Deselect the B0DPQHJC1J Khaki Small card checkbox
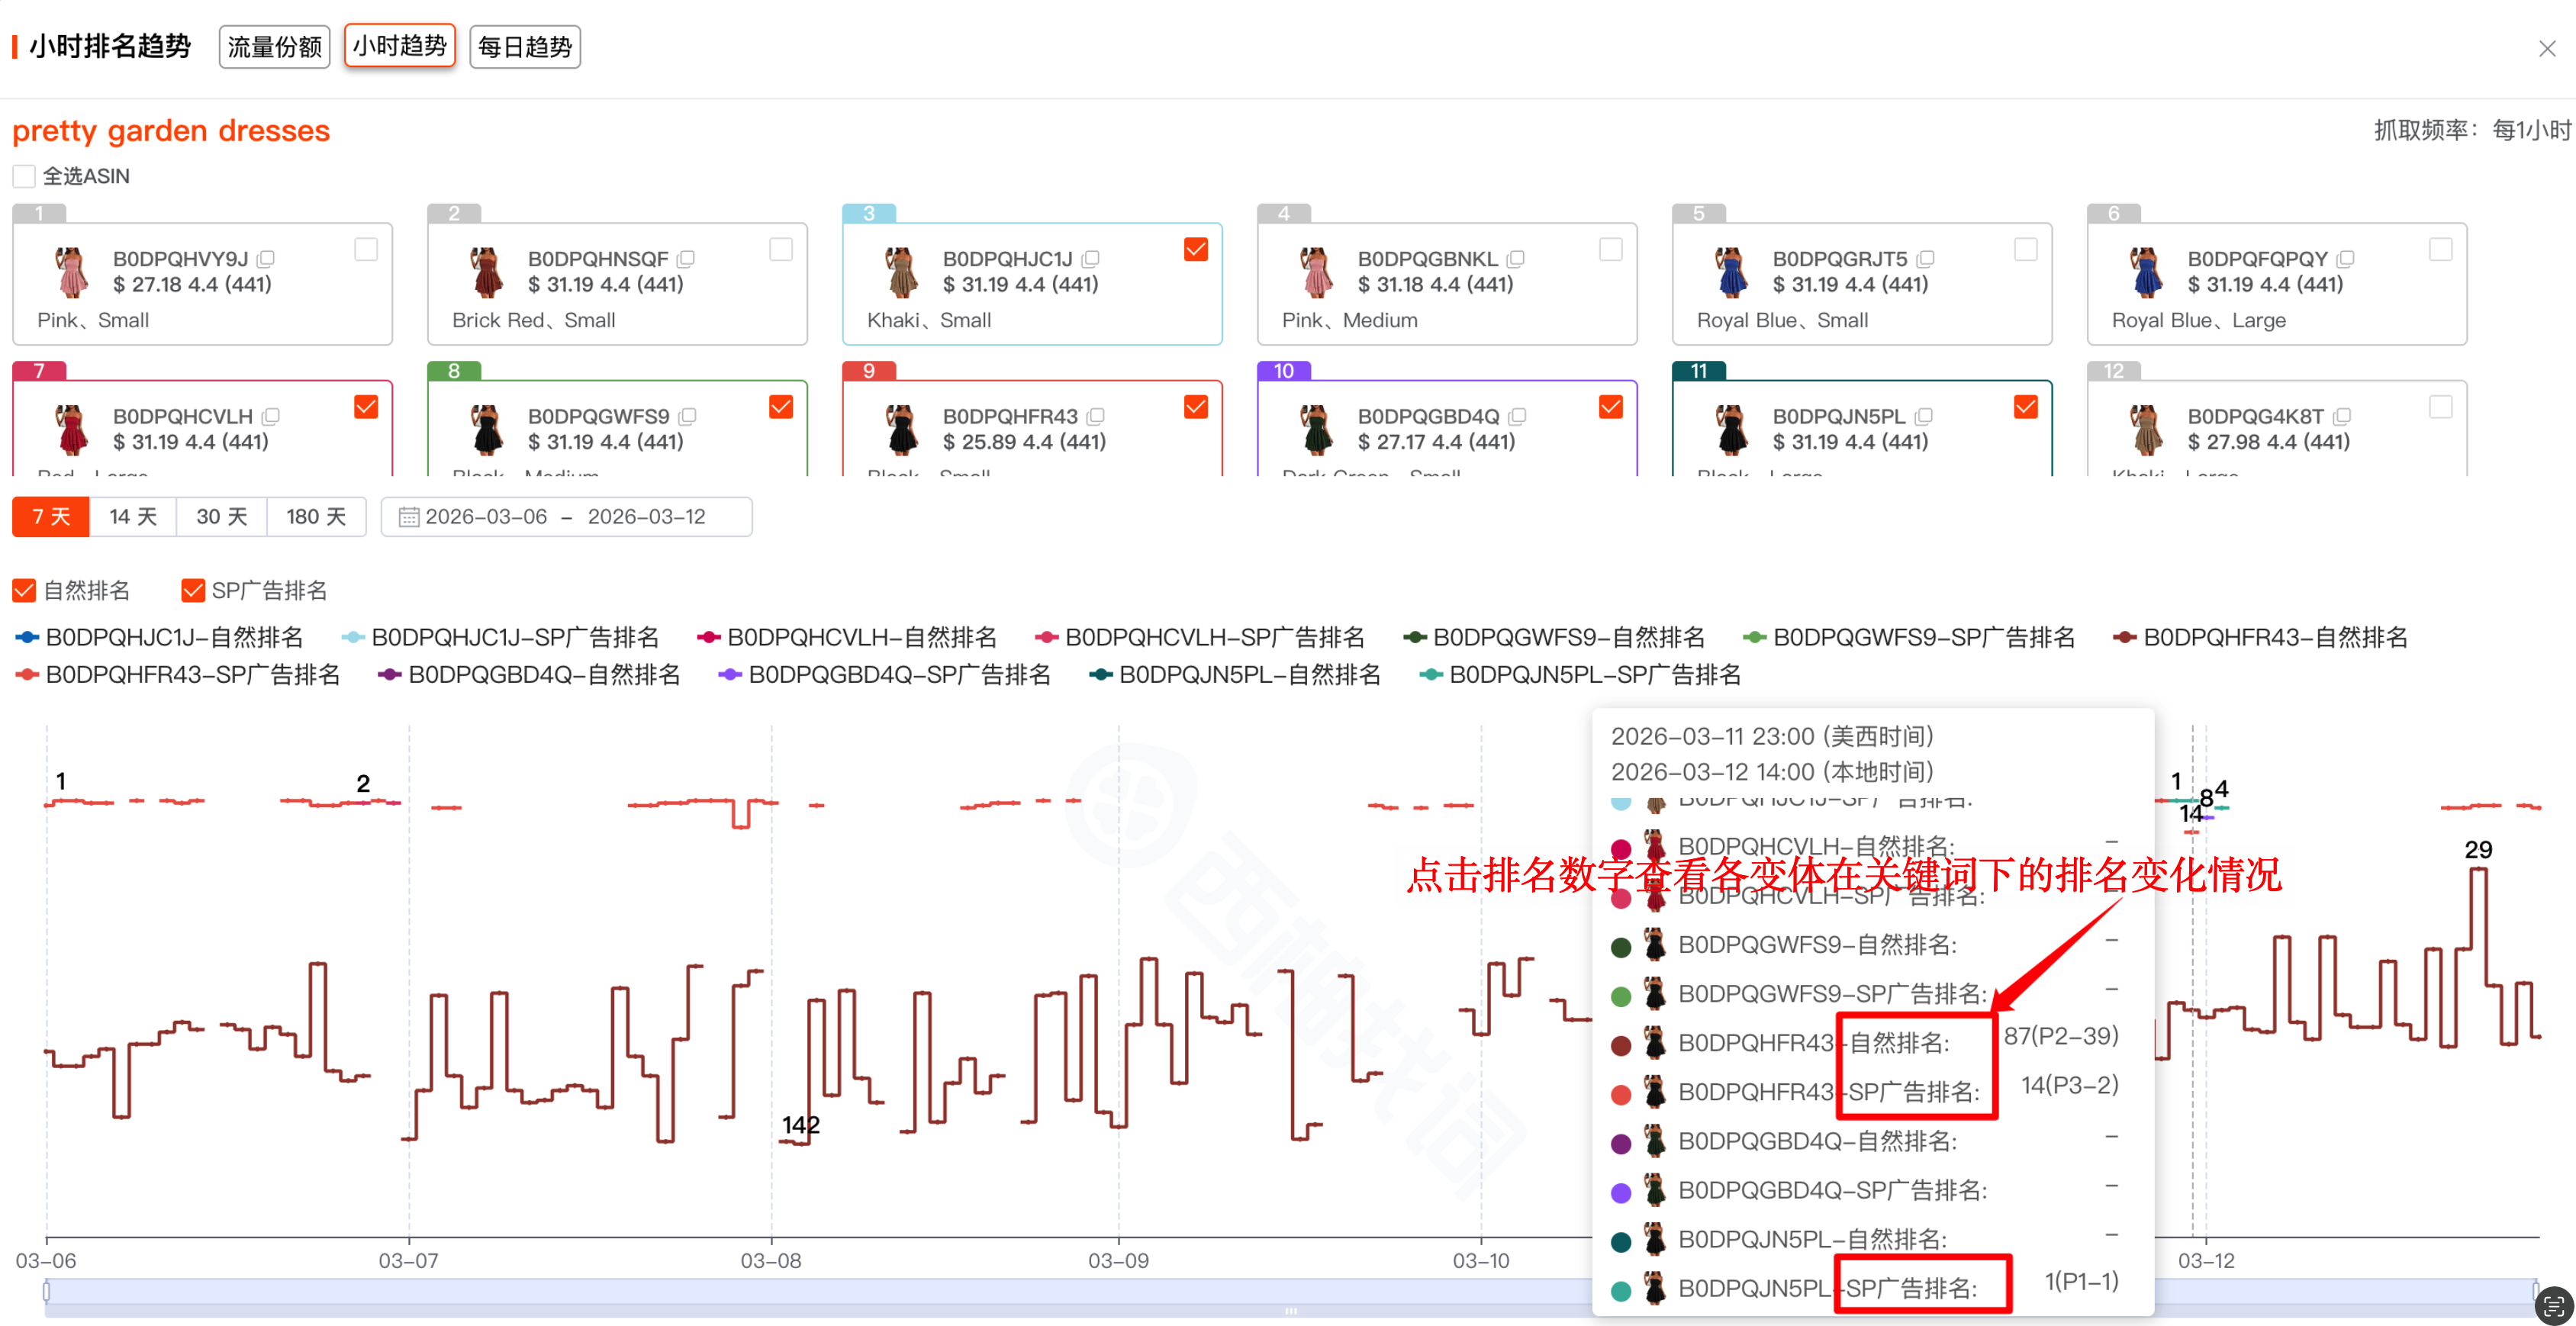 1195,249
